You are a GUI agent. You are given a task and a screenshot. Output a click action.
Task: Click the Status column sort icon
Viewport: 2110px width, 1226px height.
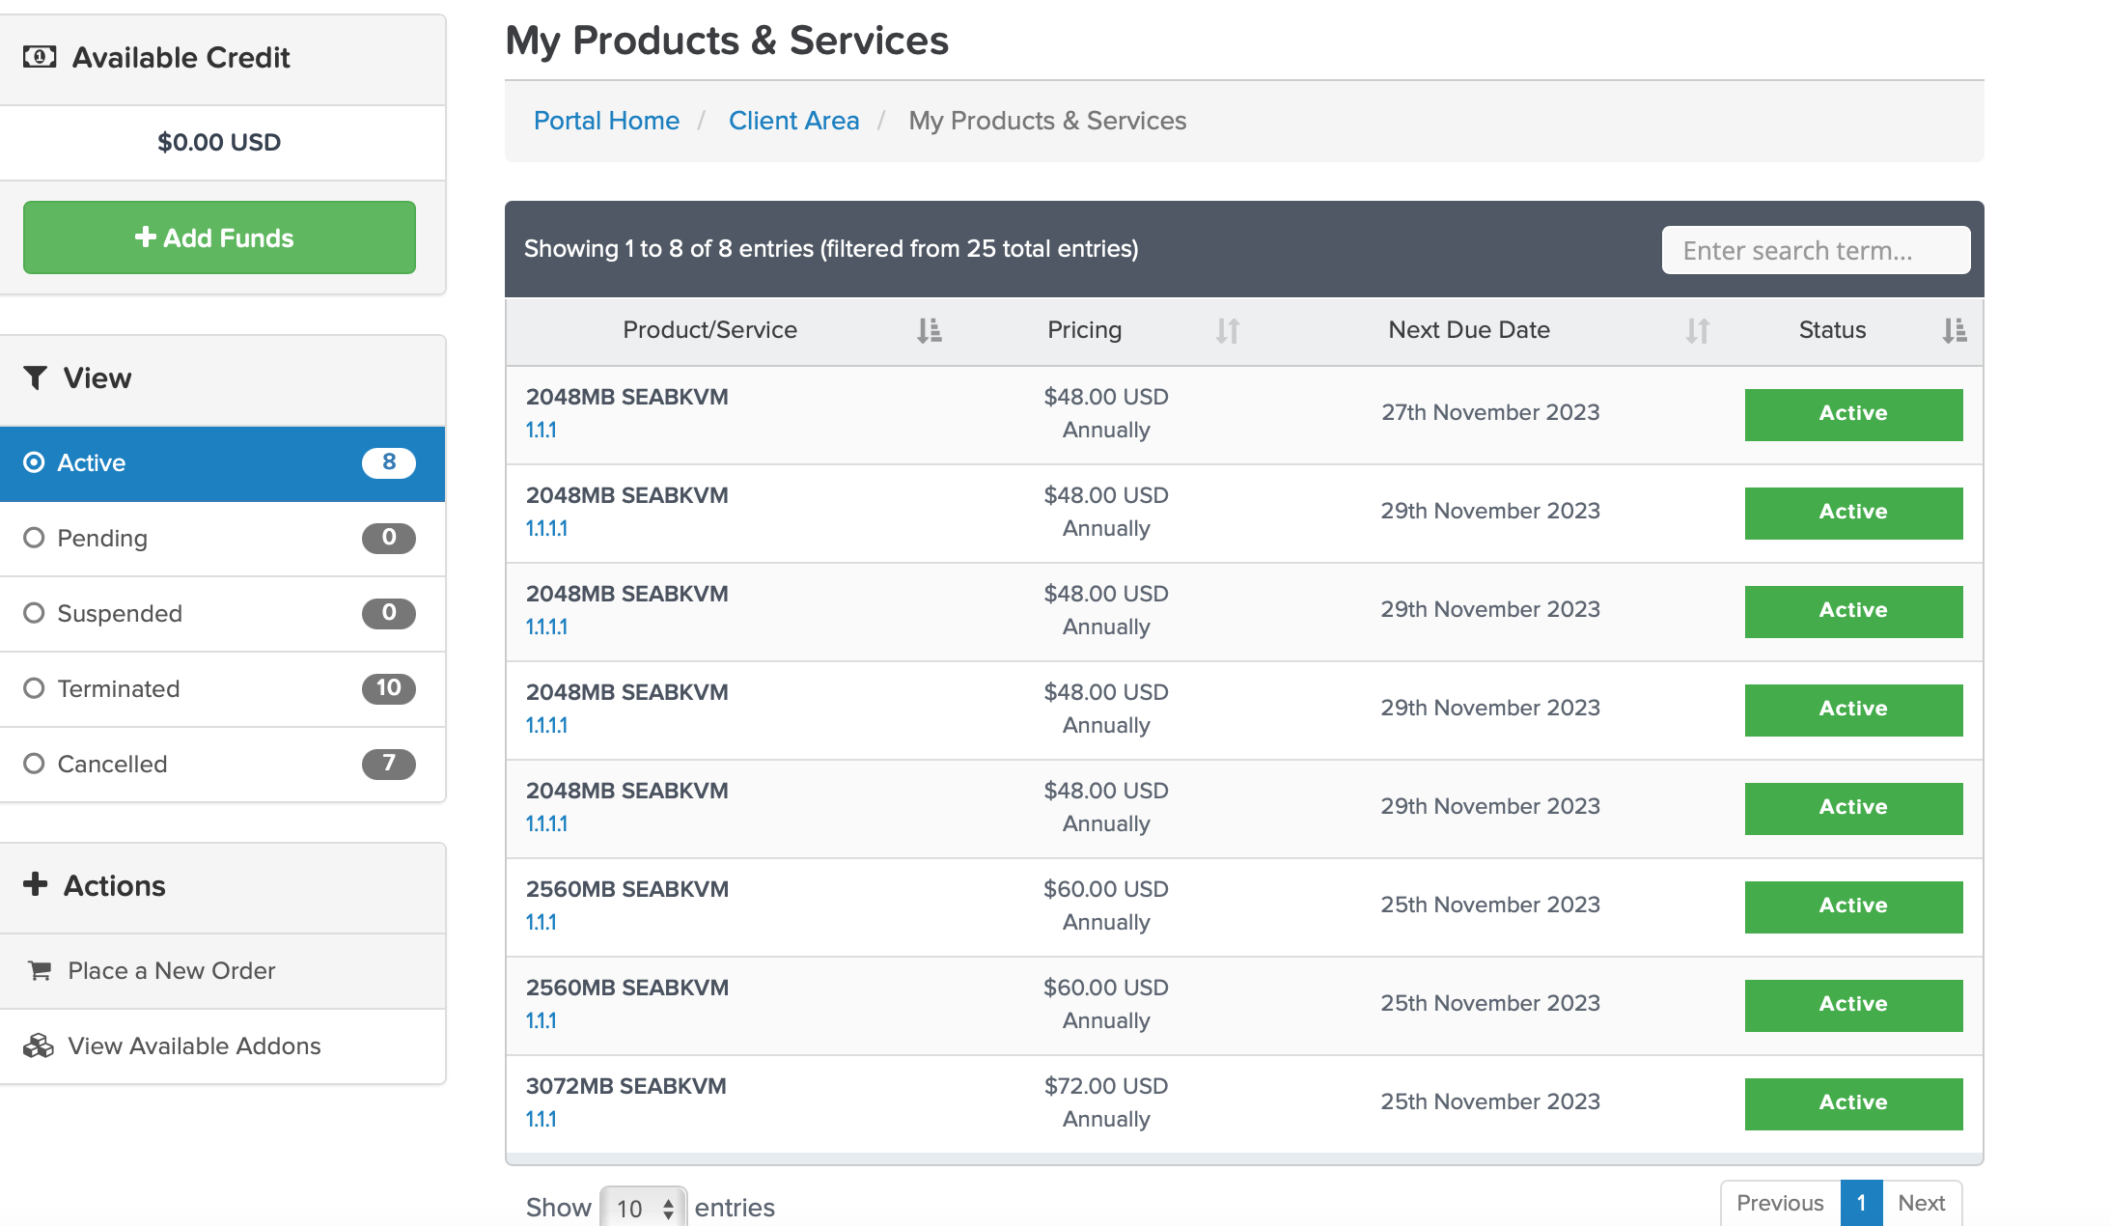[1954, 331]
